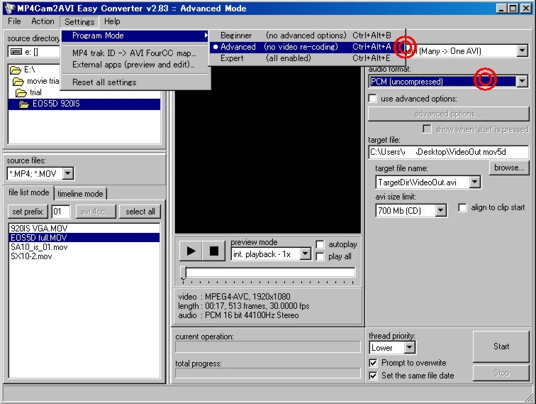Expand Program Mode submenu arrow
This screenshot has height=404, width=536.
(206, 36)
